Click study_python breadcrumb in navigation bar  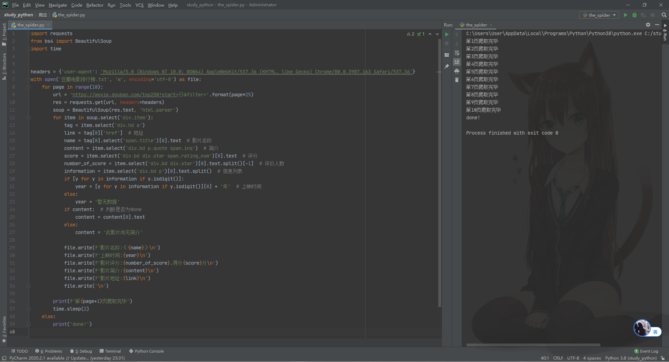pos(18,15)
